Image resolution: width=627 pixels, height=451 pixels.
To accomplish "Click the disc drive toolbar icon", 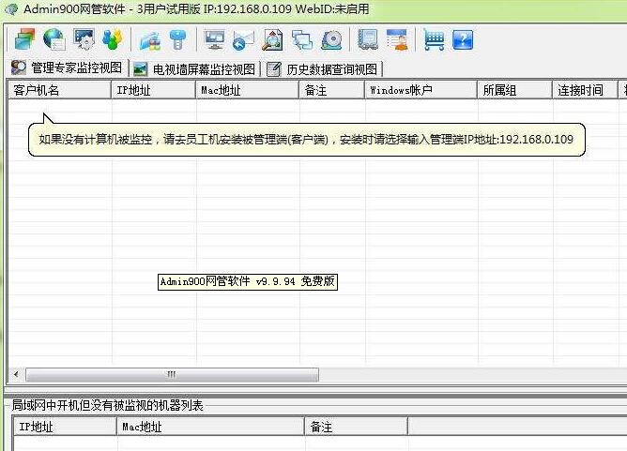I will pyautogui.click(x=331, y=39).
